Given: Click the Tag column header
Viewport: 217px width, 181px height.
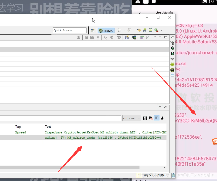Looking at the screenshot, I should (x=18, y=127).
